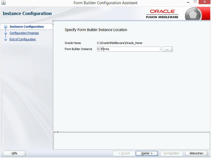Viewport: 211px width, 158px height.
Task: Click the Hilfe button
Action: pyautogui.click(x=15, y=153)
